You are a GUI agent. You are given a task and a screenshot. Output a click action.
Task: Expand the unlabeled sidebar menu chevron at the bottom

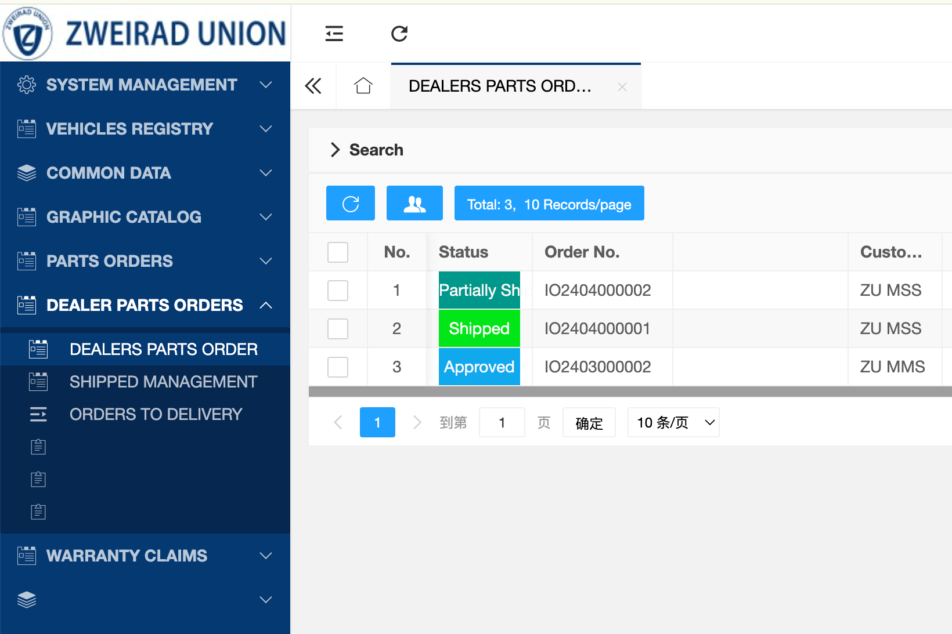click(266, 600)
